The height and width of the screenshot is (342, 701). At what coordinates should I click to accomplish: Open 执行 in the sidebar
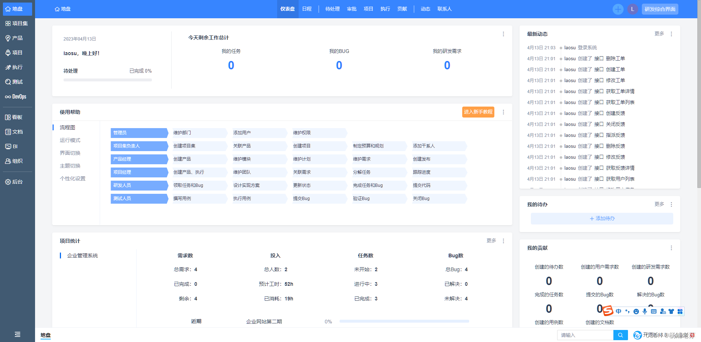point(17,67)
